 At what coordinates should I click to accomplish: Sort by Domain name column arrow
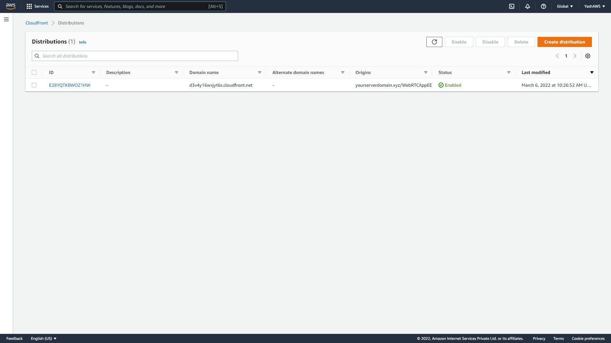click(260, 72)
